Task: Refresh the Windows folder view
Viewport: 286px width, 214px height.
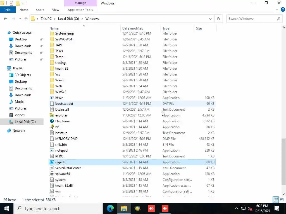Action: click(x=218, y=19)
